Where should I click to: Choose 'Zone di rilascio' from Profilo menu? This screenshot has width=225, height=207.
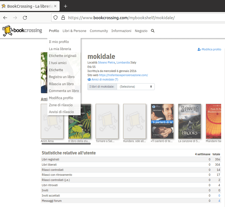[x=61, y=105]
